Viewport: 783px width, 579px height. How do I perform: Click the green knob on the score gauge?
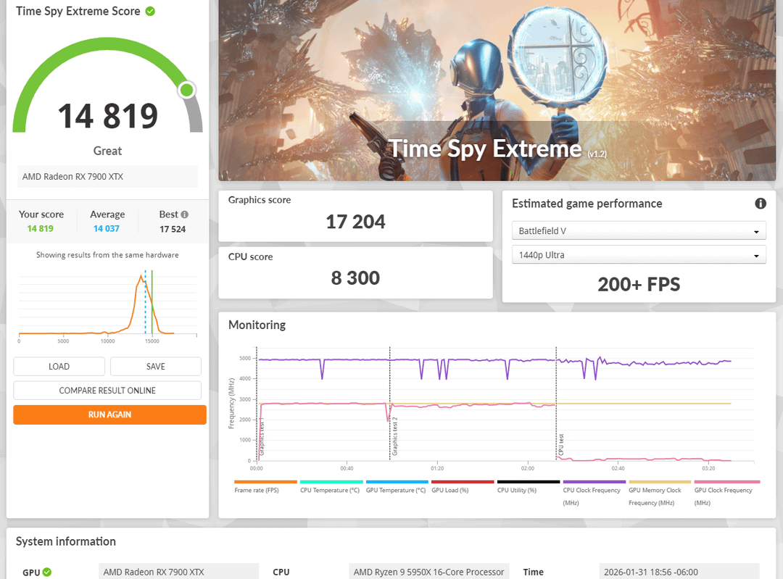pos(186,90)
